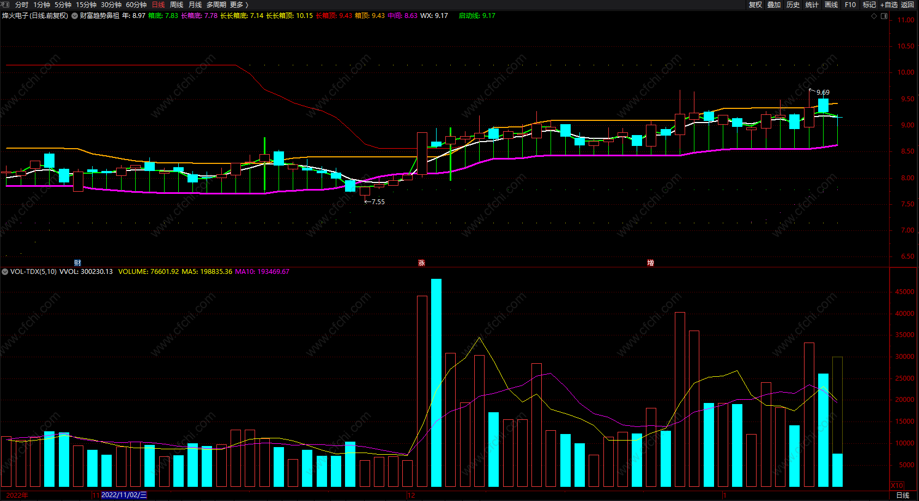This screenshot has width=919, height=501.
Task: Click the 画线 drawing tools button
Action: (831, 4)
